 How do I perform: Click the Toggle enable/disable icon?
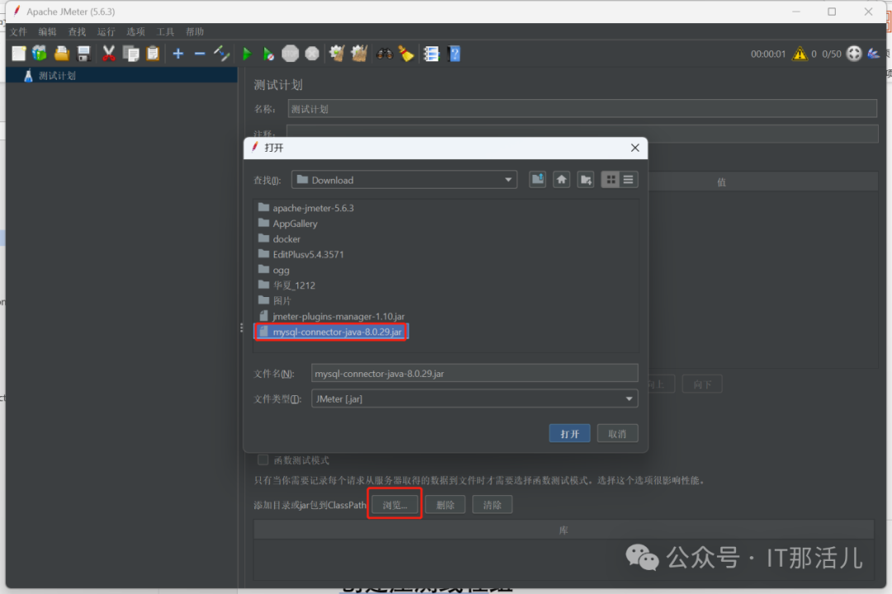pos(221,54)
